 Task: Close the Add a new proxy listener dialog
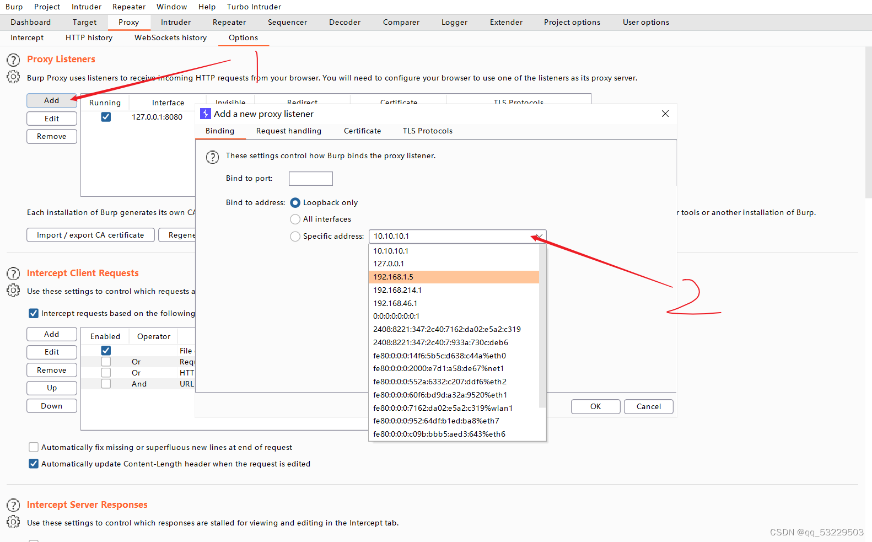665,114
